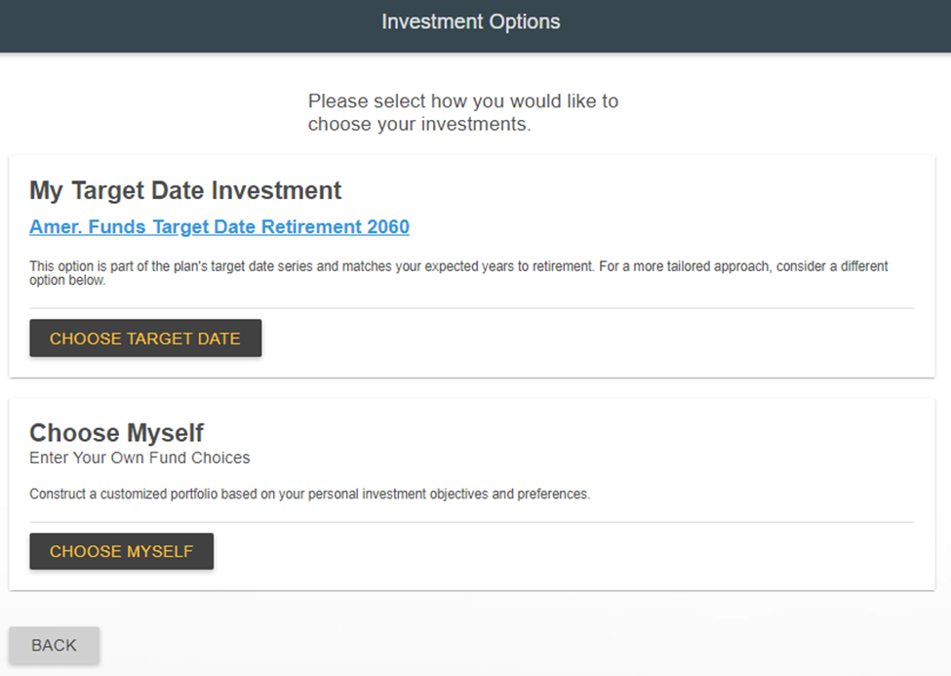This screenshot has height=676, width=951.
Task: Click the Choose Myself heading
Action: [x=116, y=433]
